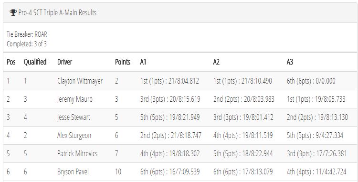
Task: Select the A2 column header
Action: [216, 62]
